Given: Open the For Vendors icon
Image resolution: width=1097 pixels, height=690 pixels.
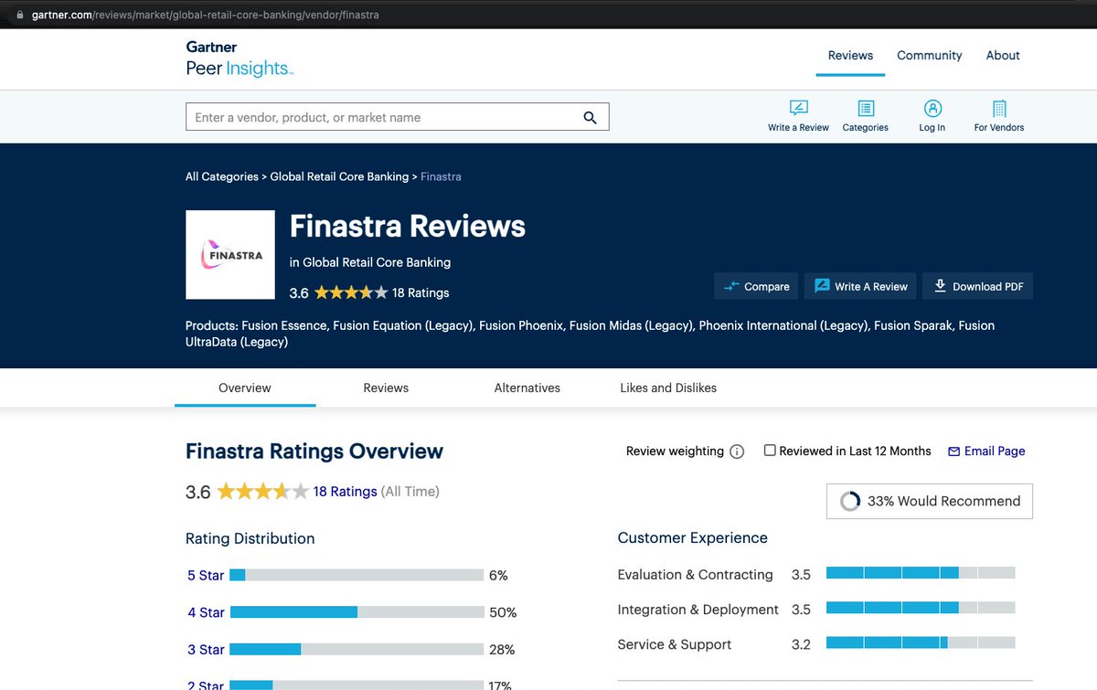Looking at the screenshot, I should [999, 116].
